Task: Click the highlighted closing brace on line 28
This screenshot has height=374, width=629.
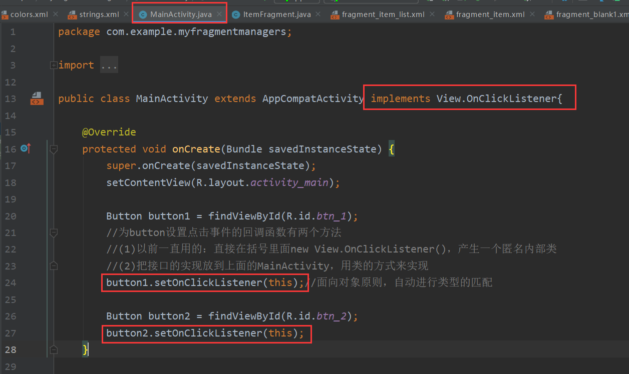Action: pyautogui.click(x=86, y=349)
